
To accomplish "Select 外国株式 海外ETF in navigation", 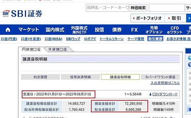I will pyautogui.click(x=79, y=30).
